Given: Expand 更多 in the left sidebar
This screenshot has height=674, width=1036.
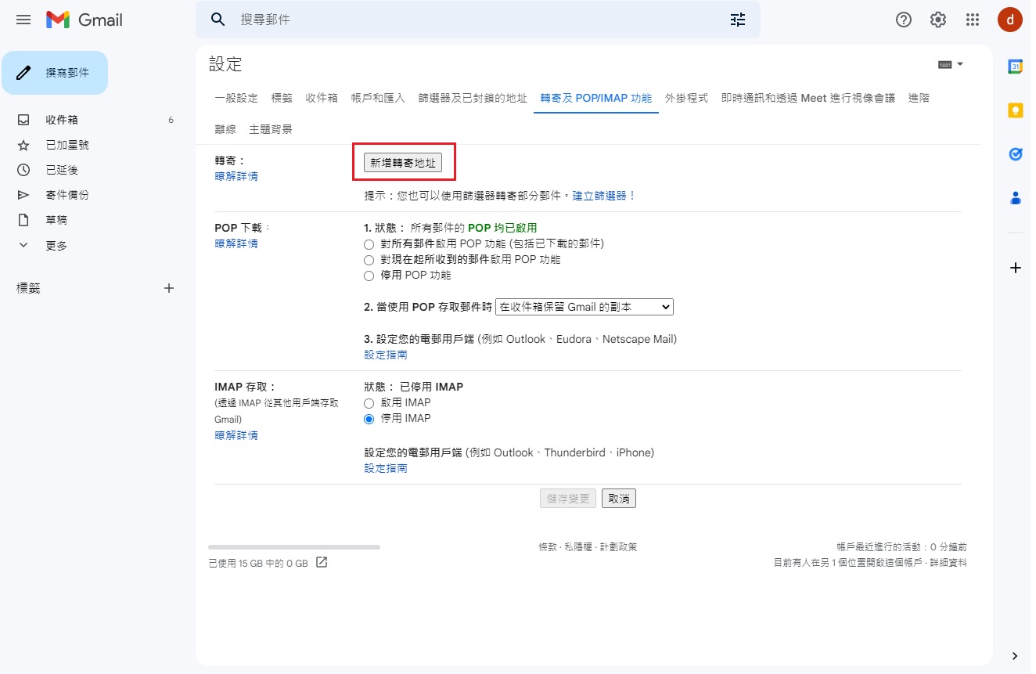Looking at the screenshot, I should pos(56,246).
